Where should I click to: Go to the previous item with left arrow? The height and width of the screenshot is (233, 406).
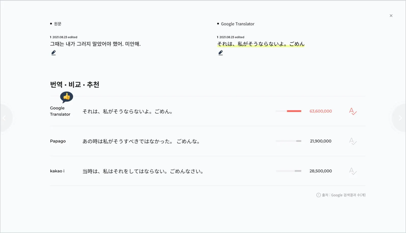[x=4, y=118]
